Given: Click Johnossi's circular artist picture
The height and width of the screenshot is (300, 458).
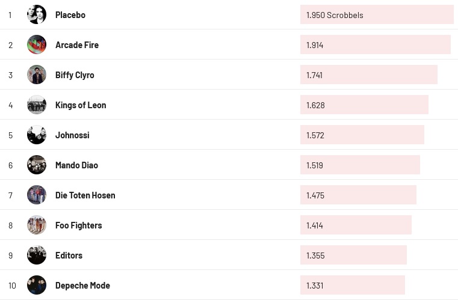Looking at the screenshot, I should click(37, 135).
